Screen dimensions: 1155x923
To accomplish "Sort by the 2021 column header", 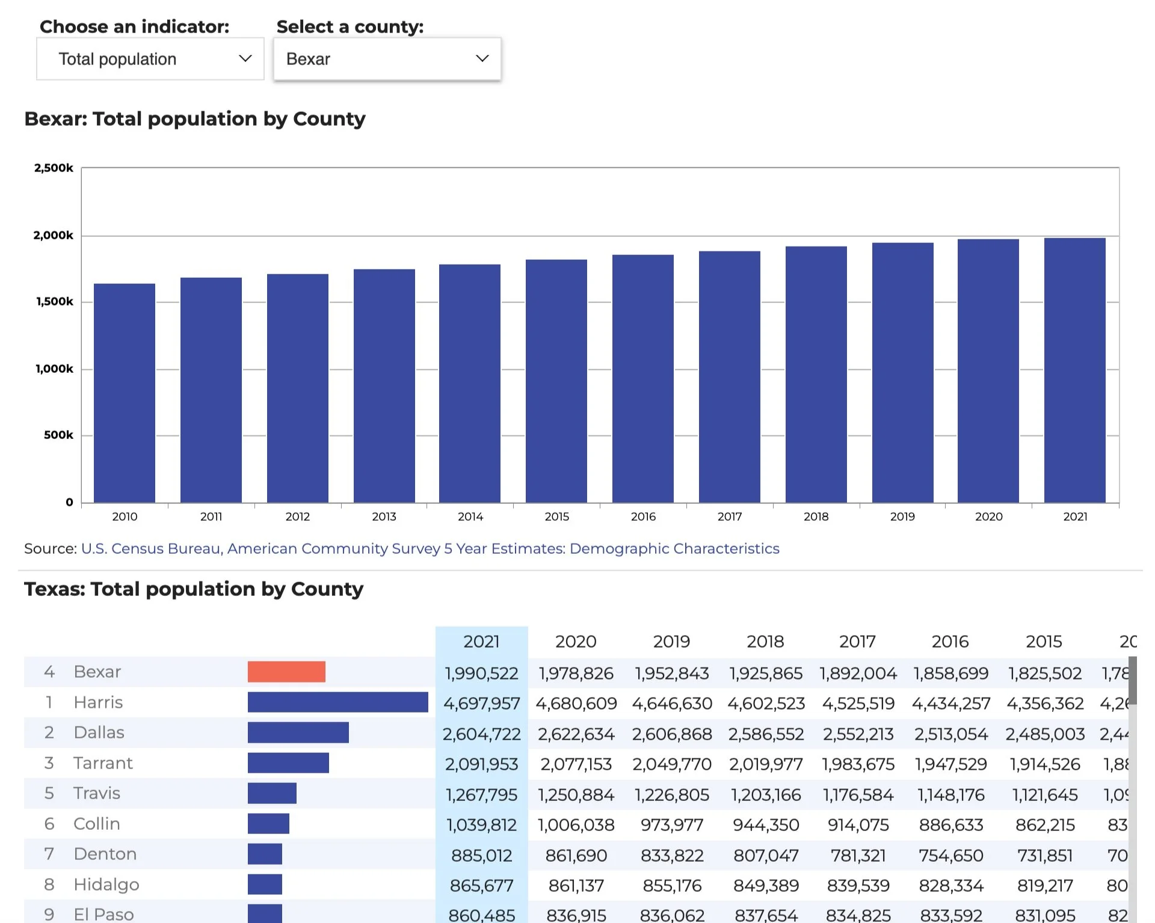I will (x=481, y=642).
